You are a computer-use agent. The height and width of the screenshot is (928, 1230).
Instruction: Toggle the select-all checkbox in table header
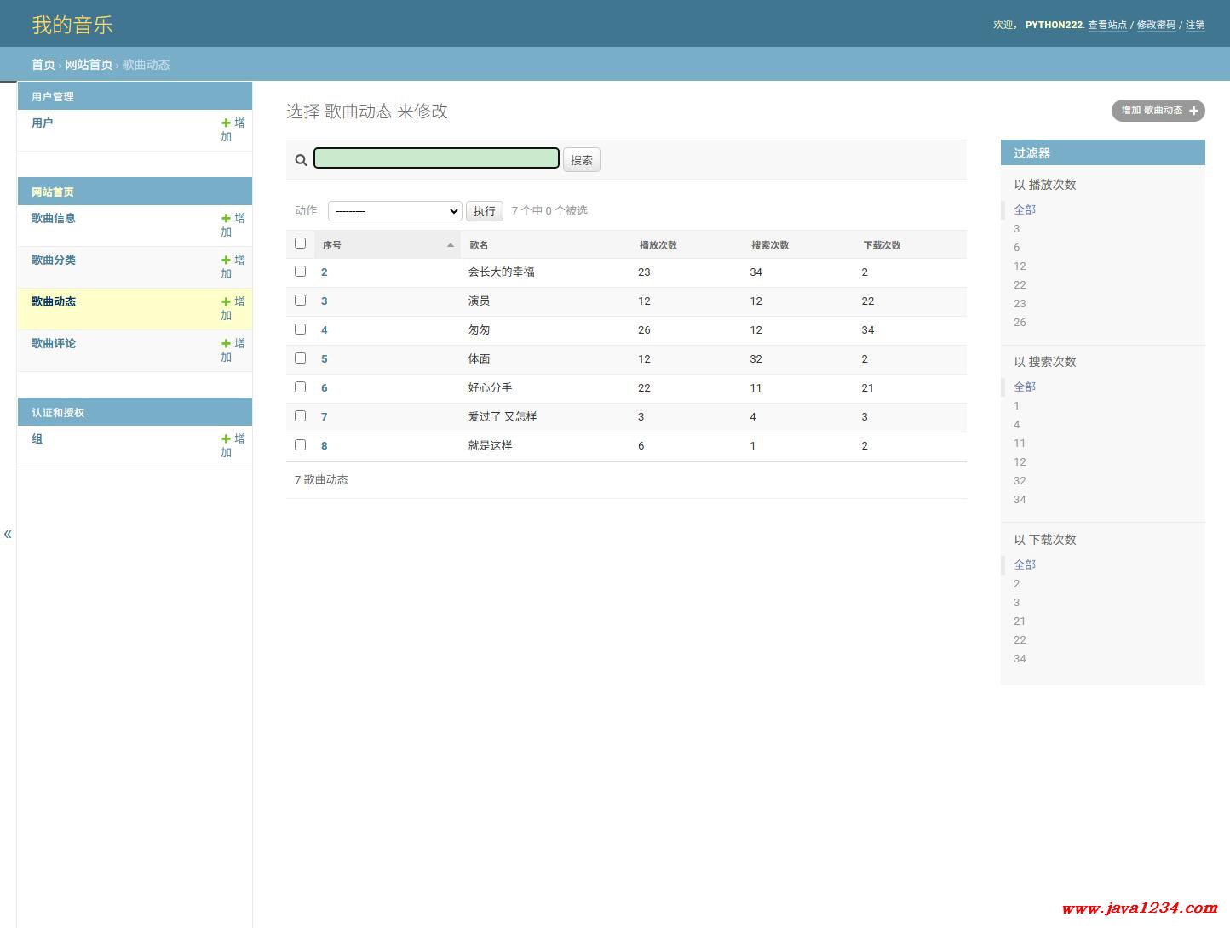pyautogui.click(x=300, y=243)
